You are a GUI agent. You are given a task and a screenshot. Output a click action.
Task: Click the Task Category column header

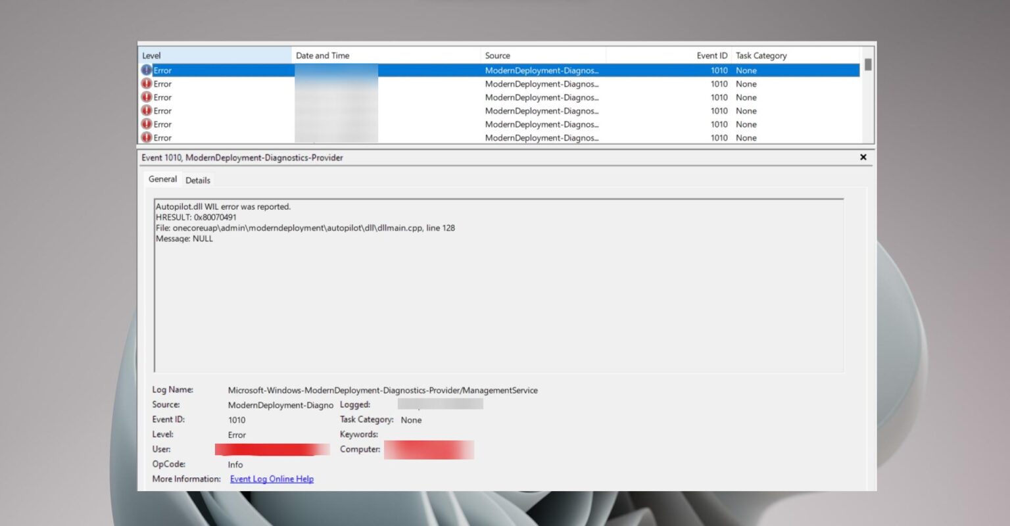click(x=796, y=55)
